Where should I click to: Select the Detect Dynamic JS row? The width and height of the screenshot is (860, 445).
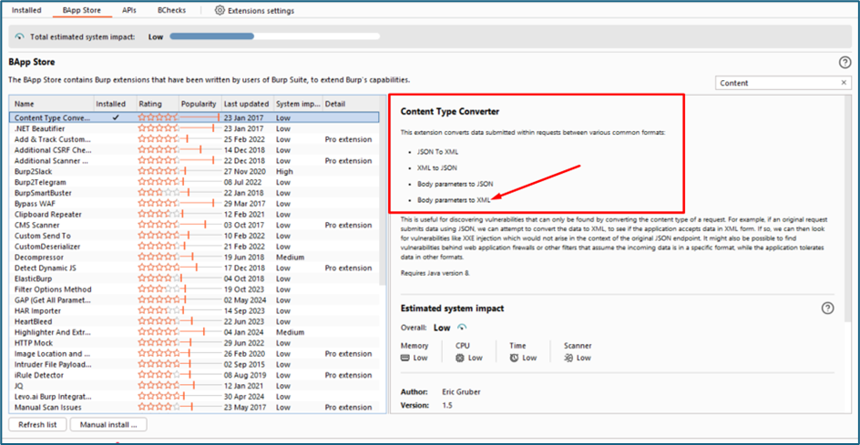click(194, 268)
